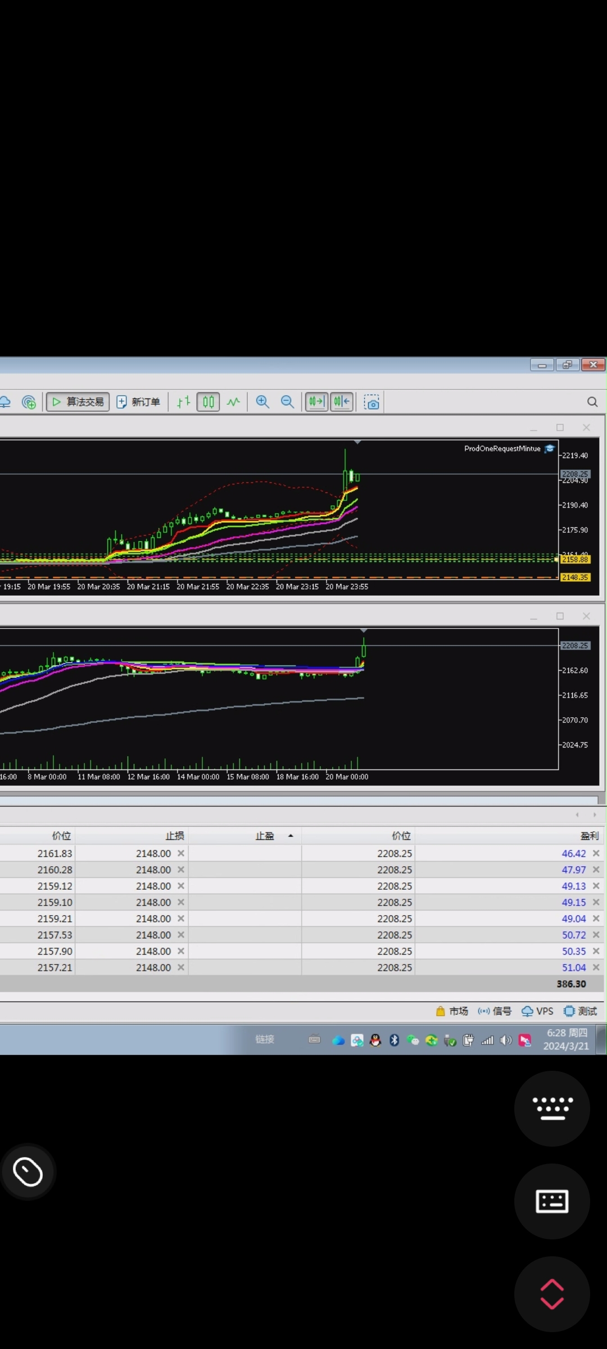
Task: Remove the stop loss on the 2157.21 position
Action: (x=181, y=967)
